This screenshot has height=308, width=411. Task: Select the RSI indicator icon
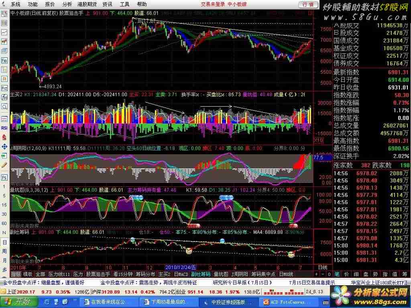4,128
